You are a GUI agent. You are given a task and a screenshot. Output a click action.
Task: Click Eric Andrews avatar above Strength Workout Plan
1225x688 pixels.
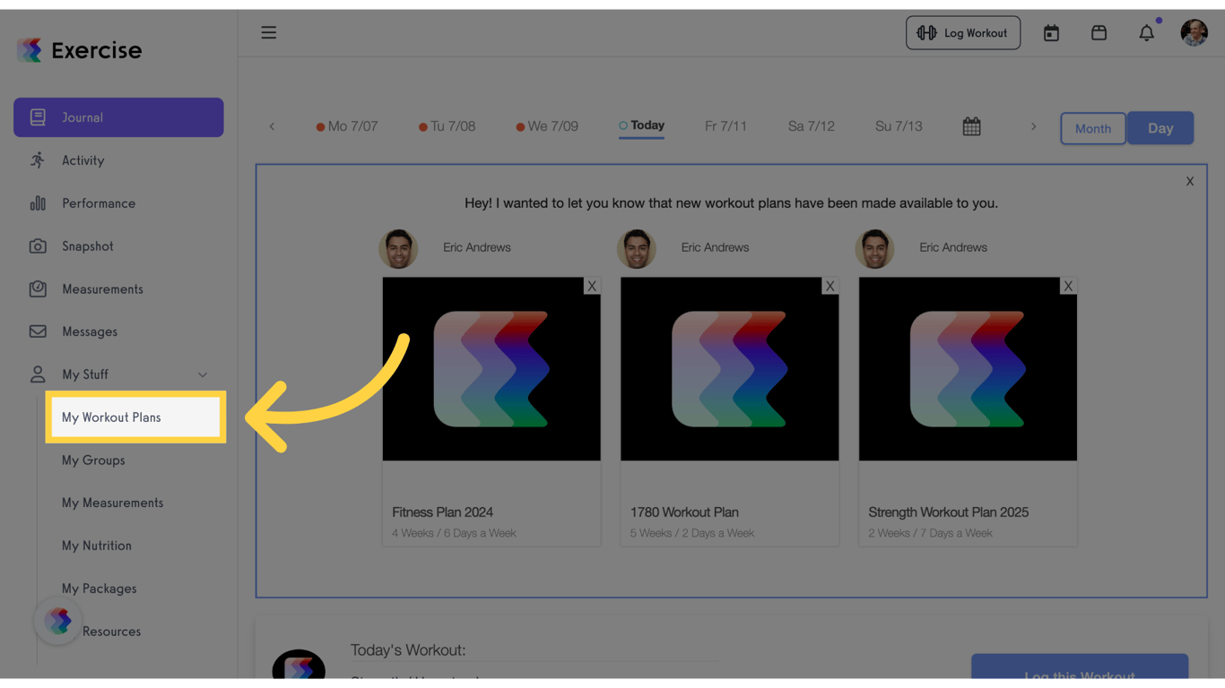(874, 248)
